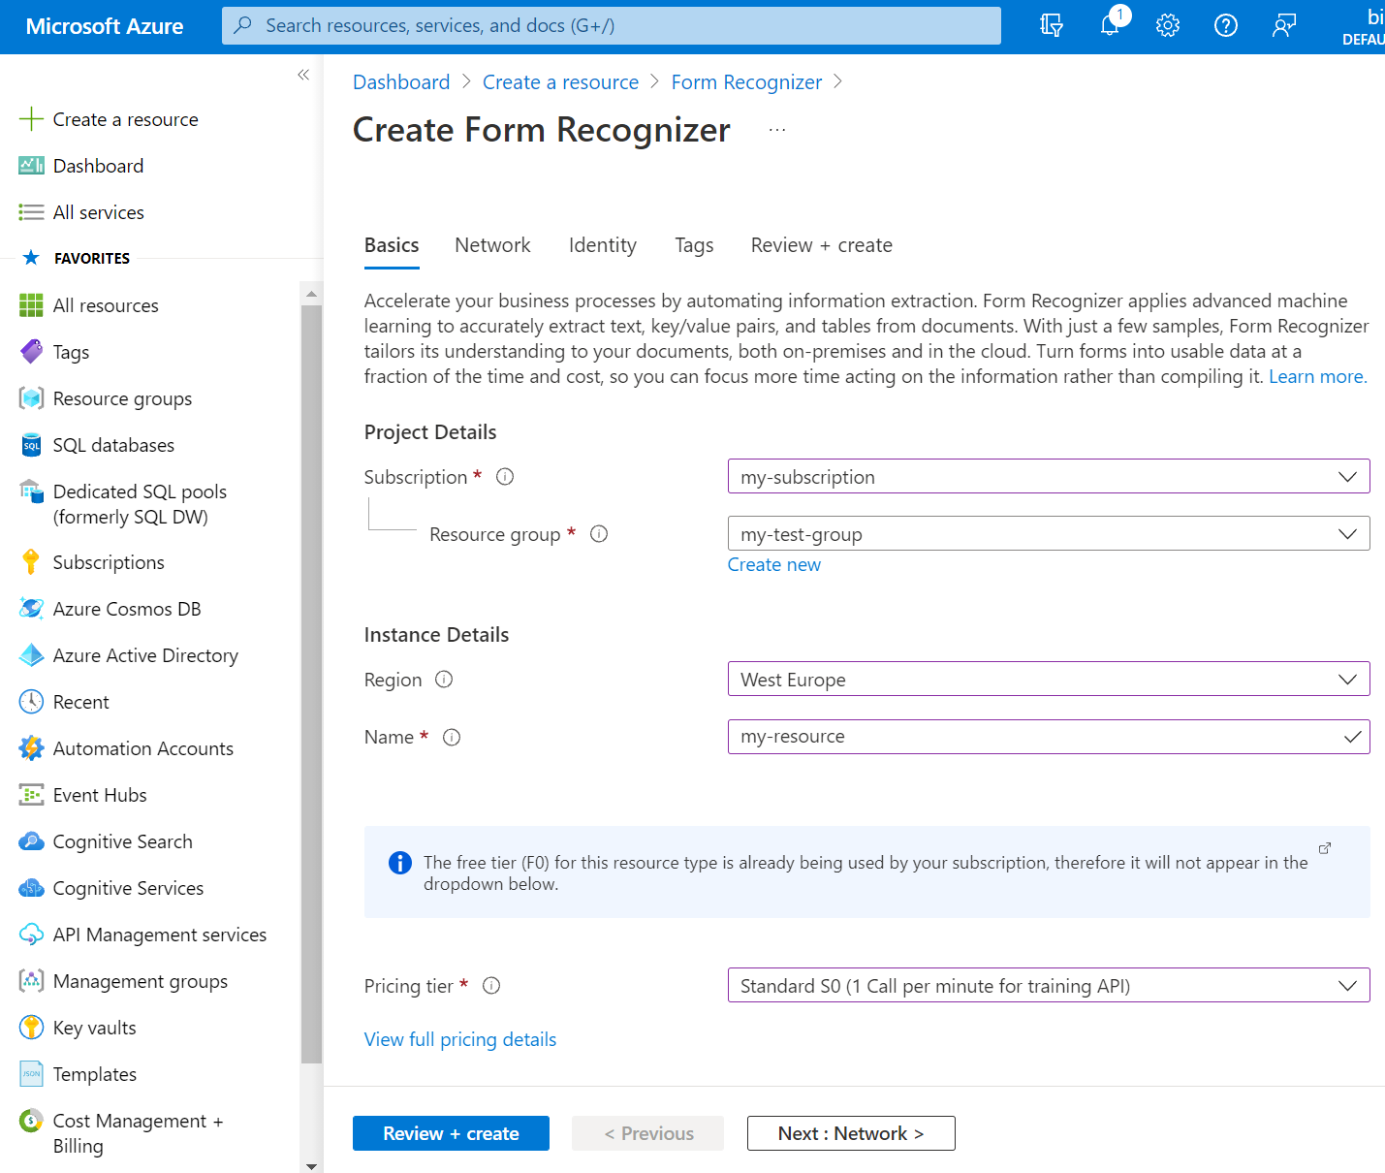This screenshot has height=1173, width=1385.
Task: Open the Pricing tier dropdown
Action: [1048, 986]
